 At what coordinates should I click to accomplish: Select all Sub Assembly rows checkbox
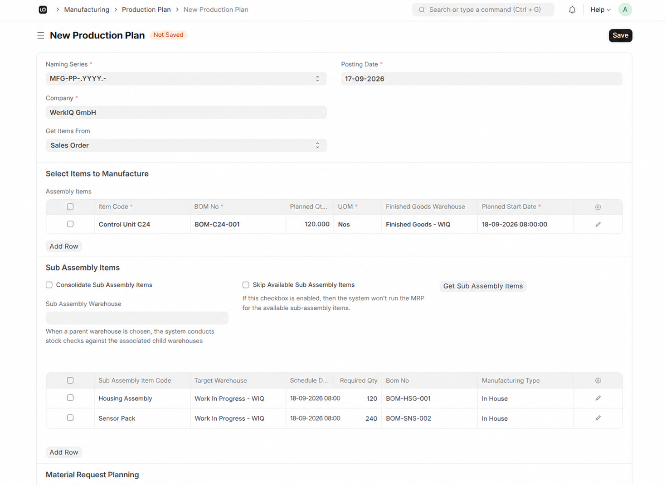tap(70, 380)
